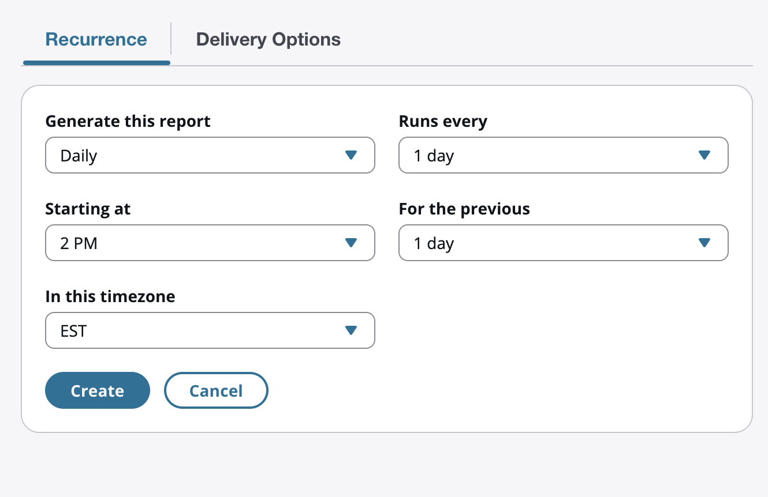Click the 'Generate this report' field label
This screenshot has width=768, height=497.
click(128, 121)
